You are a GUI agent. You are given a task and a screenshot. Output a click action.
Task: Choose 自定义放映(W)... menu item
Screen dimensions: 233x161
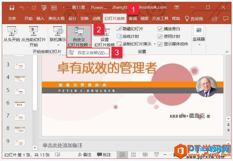[x=88, y=53]
